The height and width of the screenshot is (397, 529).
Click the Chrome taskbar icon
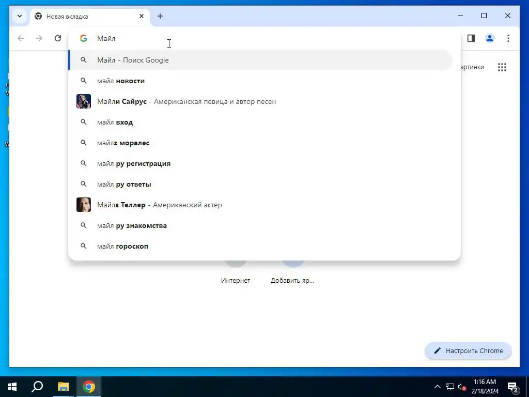click(89, 387)
